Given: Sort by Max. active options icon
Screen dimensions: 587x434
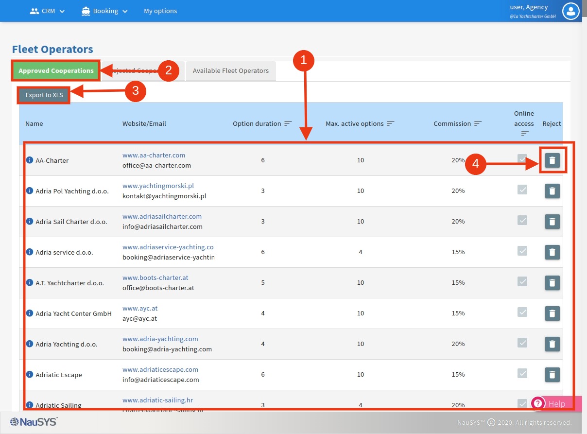Looking at the screenshot, I should pyautogui.click(x=391, y=123).
